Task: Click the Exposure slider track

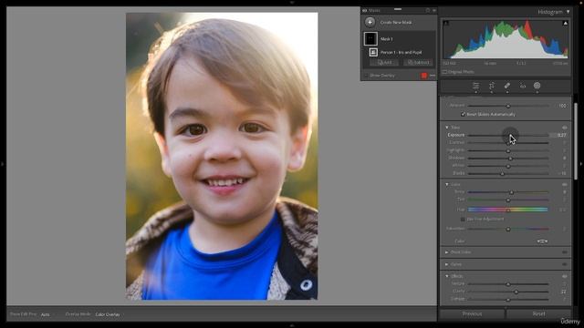Action: point(508,136)
